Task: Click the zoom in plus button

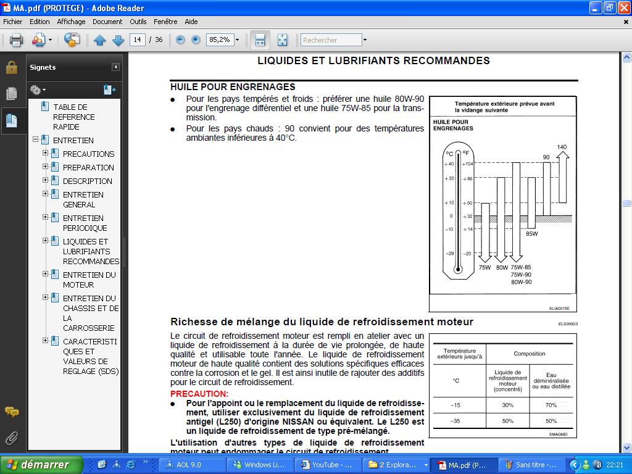Action: point(196,39)
